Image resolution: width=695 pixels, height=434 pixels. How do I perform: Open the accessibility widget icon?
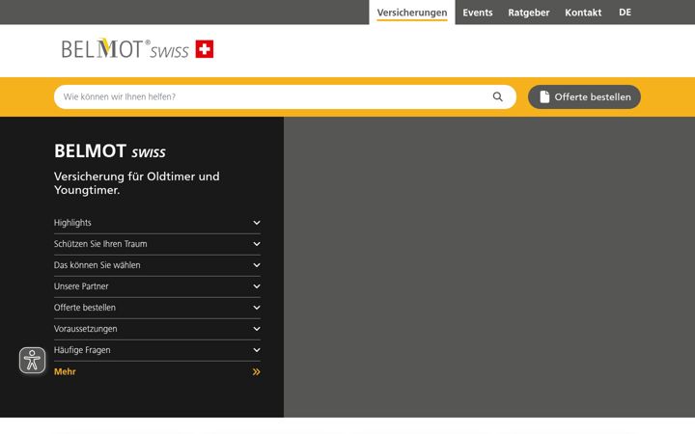[33, 360]
